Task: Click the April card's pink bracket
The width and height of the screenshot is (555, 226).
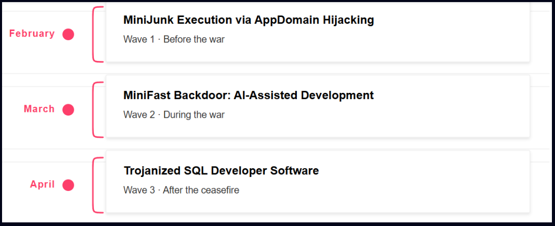Action: pos(98,185)
